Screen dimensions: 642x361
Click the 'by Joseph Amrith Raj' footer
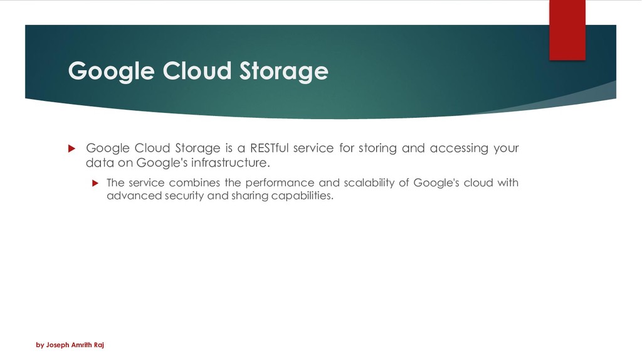coord(70,345)
